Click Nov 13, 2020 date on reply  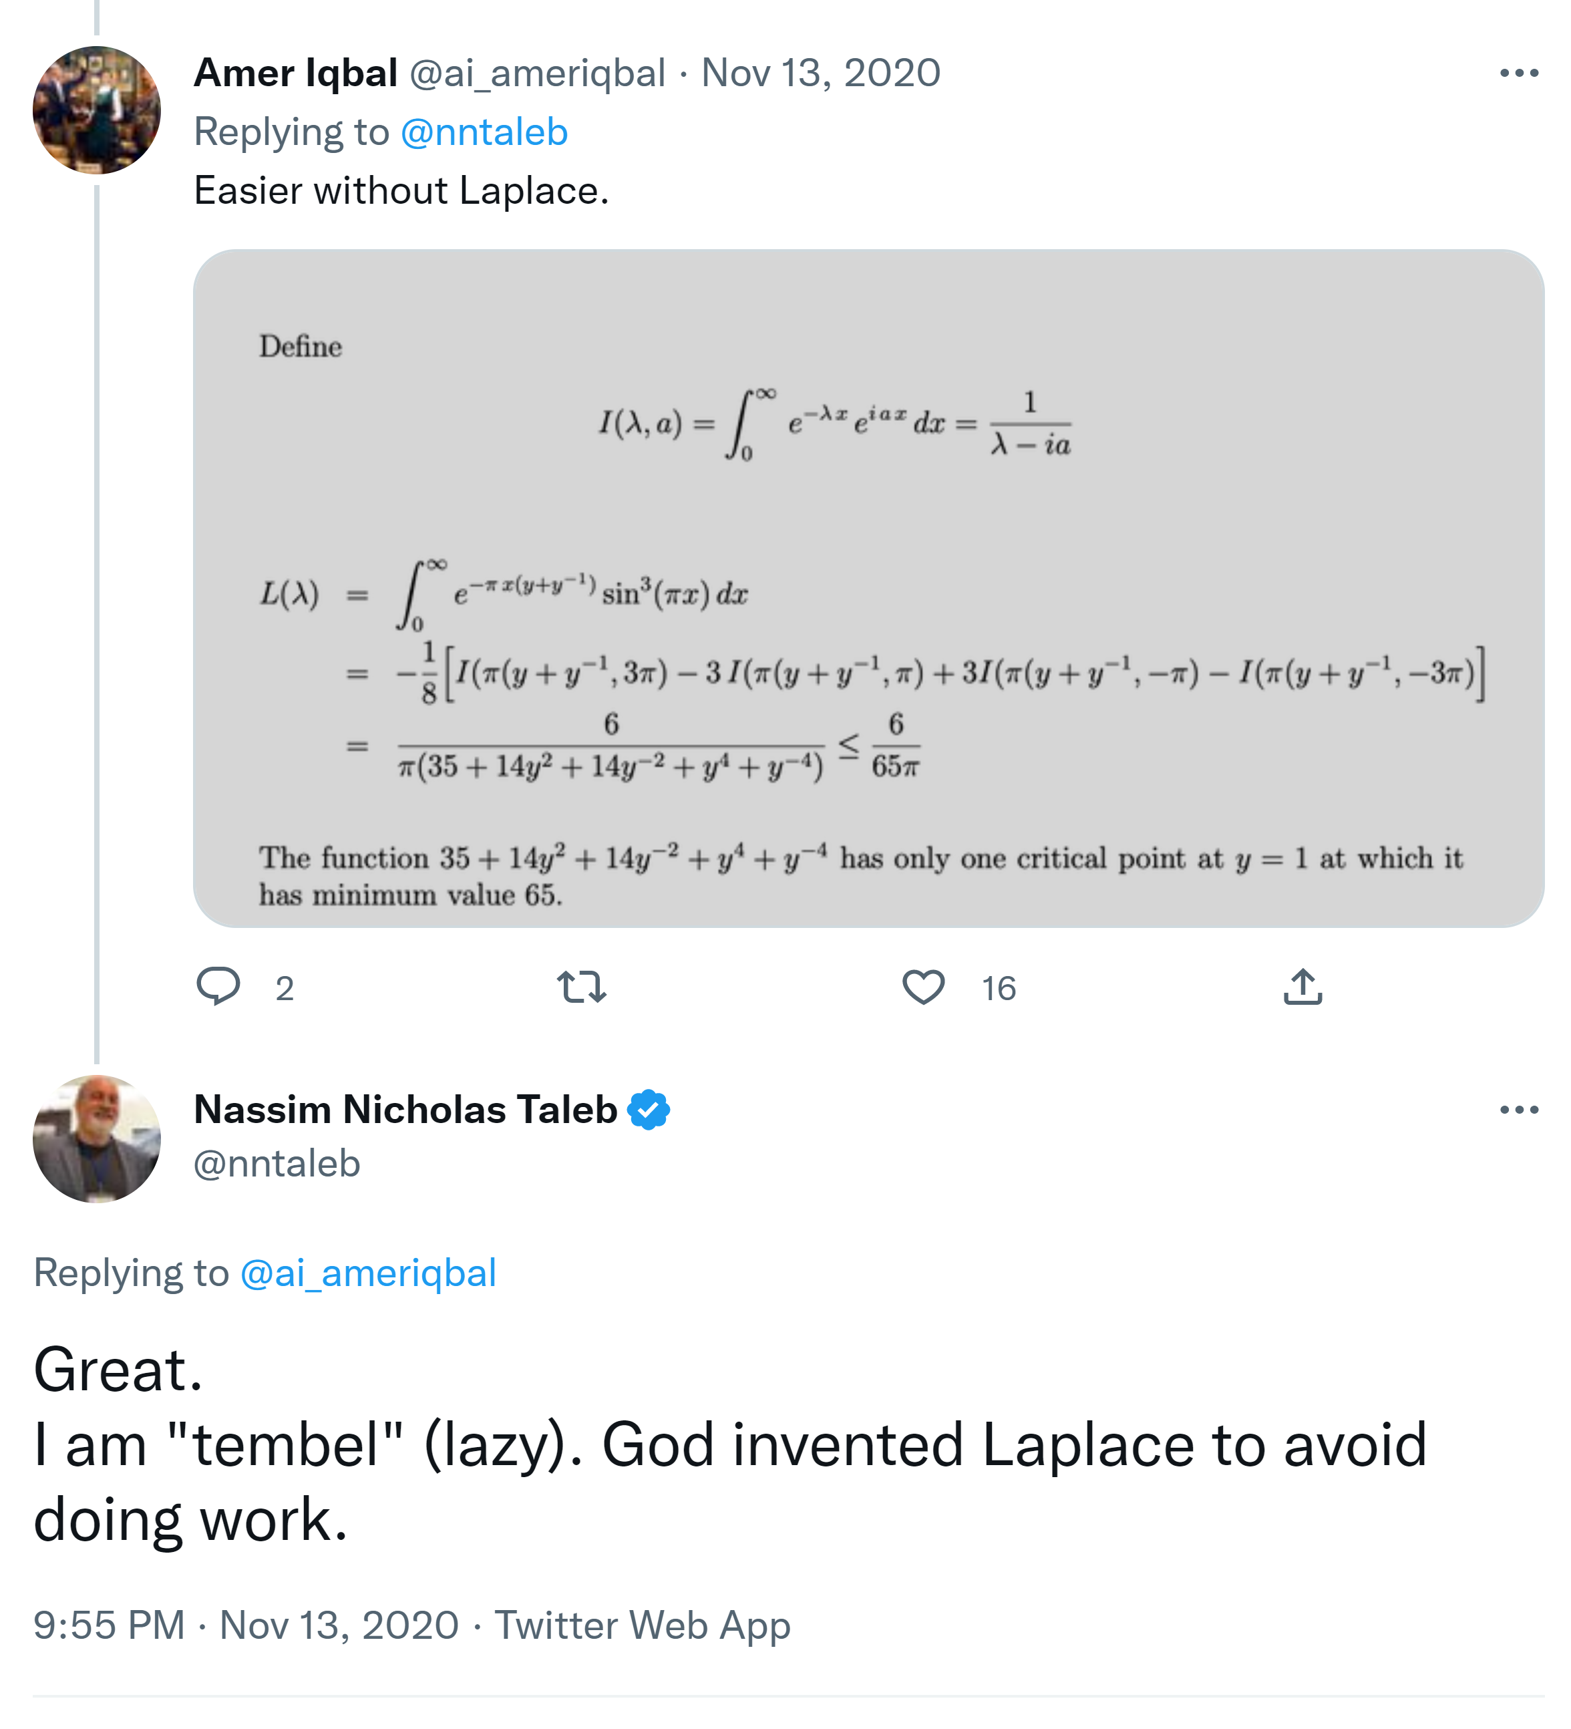[x=821, y=73]
